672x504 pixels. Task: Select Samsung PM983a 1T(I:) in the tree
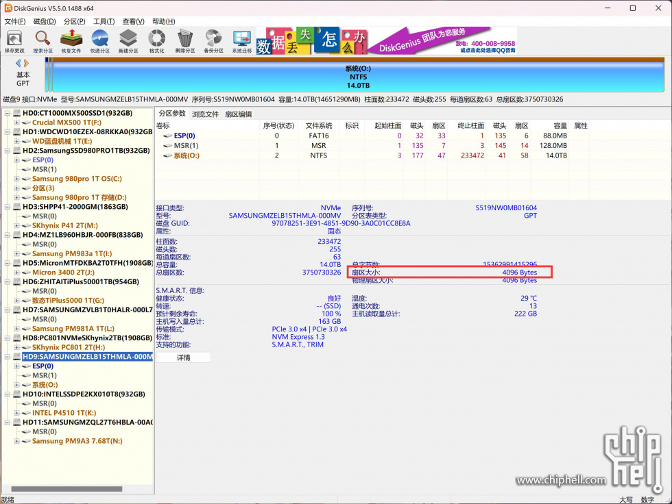pyautogui.click(x=72, y=253)
